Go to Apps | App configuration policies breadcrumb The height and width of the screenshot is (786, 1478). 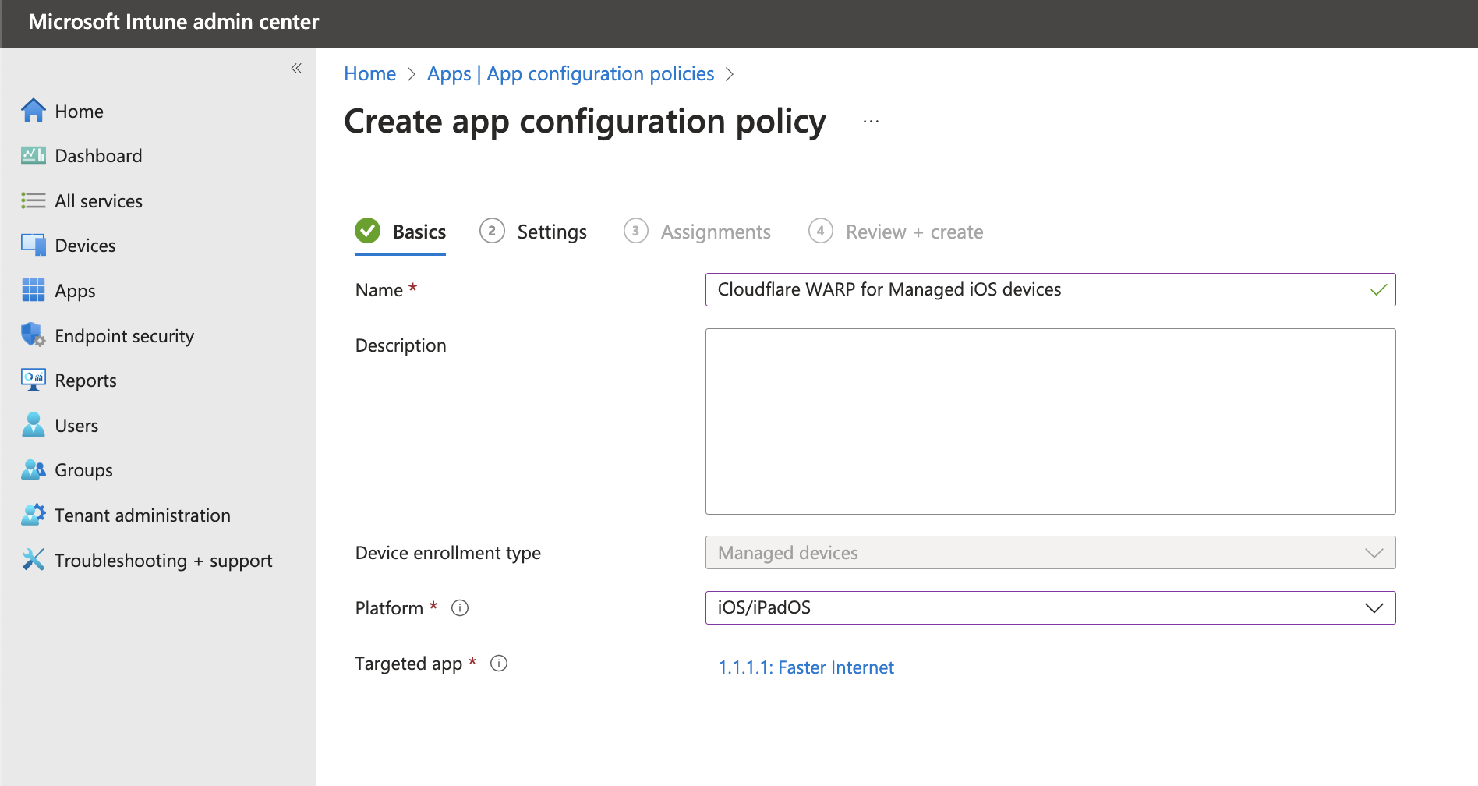[570, 74]
